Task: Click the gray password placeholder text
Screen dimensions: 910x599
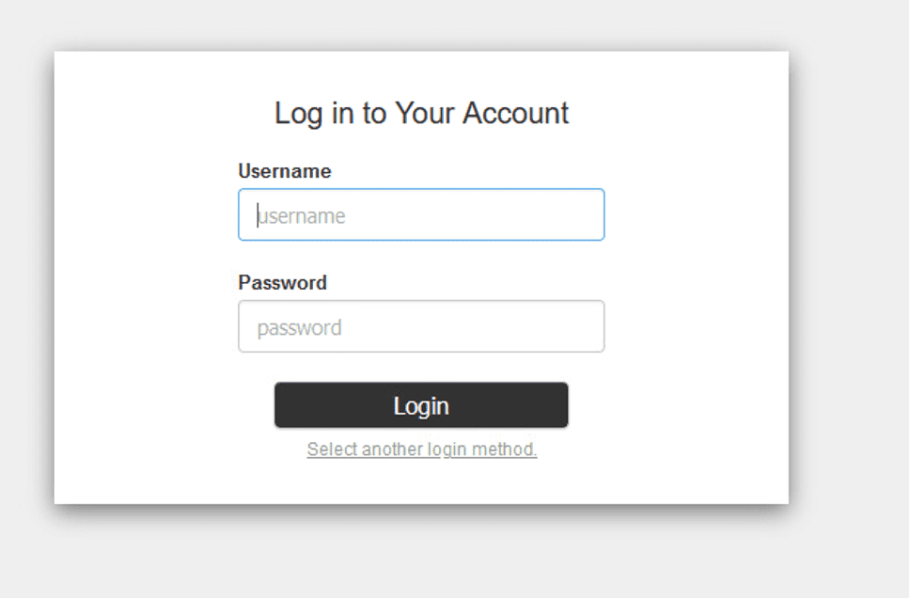Action: [299, 328]
